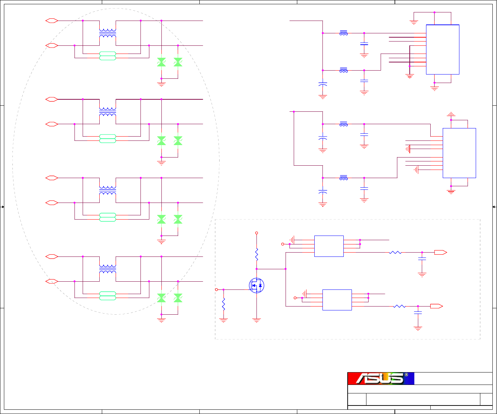The image size is (497, 414).
Task: Select the series resistor on upper IC output
Action: pyautogui.click(x=395, y=252)
